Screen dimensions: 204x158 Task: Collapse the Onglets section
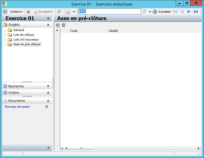[48, 25]
